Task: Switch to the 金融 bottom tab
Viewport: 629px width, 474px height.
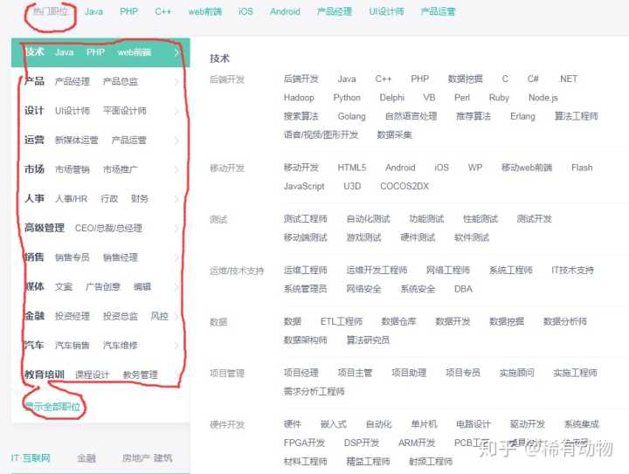Action: pyautogui.click(x=86, y=457)
